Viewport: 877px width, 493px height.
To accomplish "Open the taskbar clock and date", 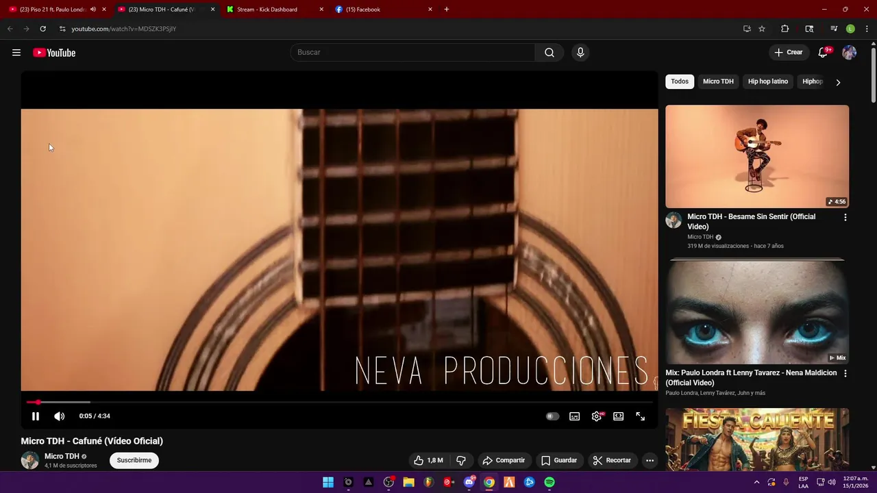I will coord(855,482).
